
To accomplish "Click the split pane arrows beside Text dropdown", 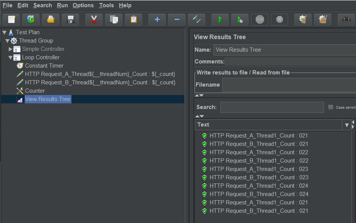I will (x=353, y=125).
